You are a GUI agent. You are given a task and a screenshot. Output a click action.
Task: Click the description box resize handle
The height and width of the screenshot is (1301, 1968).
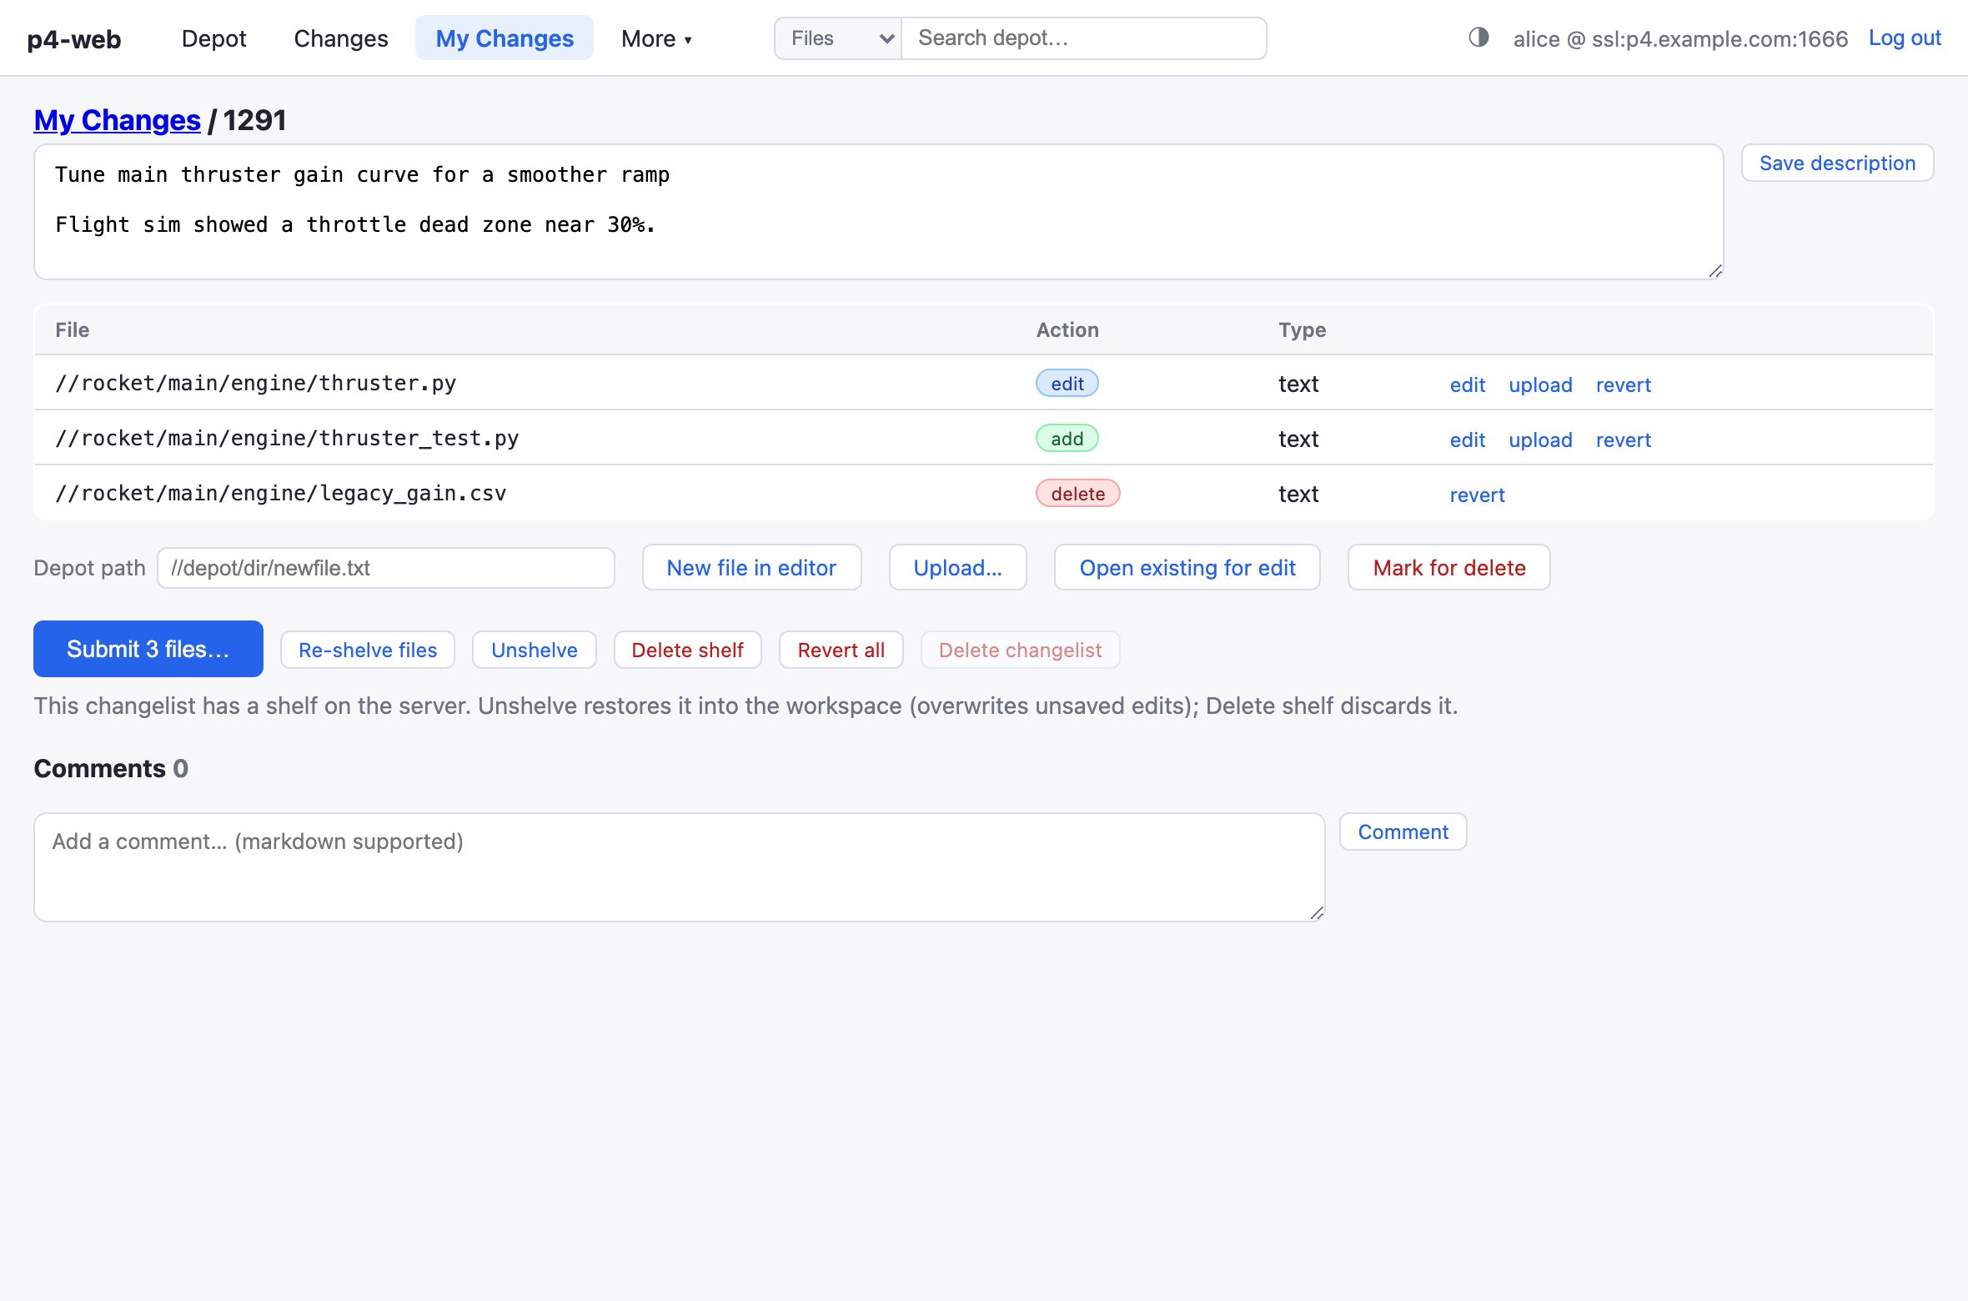[x=1715, y=271]
